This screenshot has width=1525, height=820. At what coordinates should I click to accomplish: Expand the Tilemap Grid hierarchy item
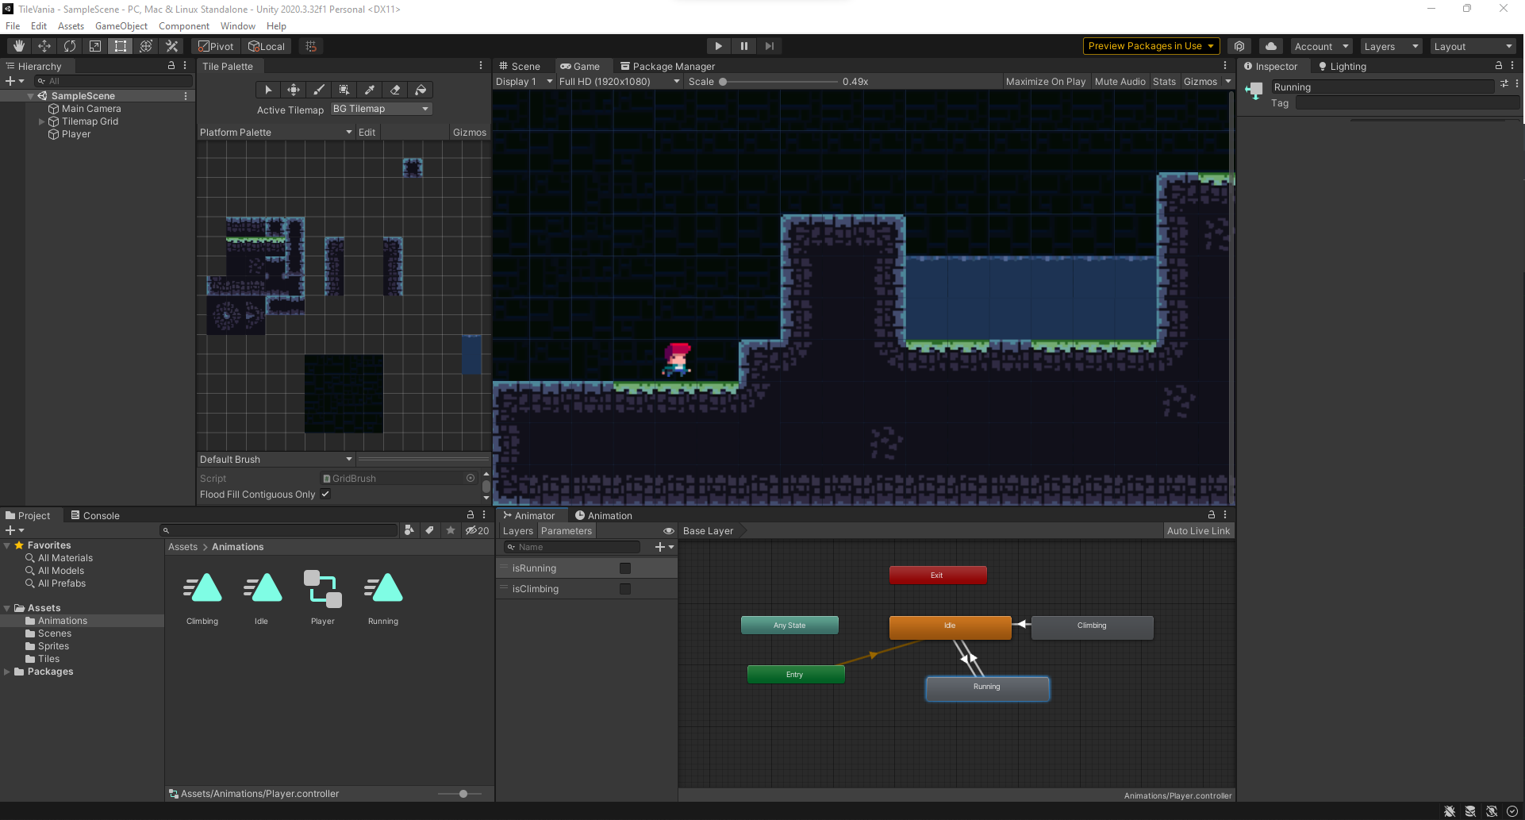pyautogui.click(x=42, y=121)
